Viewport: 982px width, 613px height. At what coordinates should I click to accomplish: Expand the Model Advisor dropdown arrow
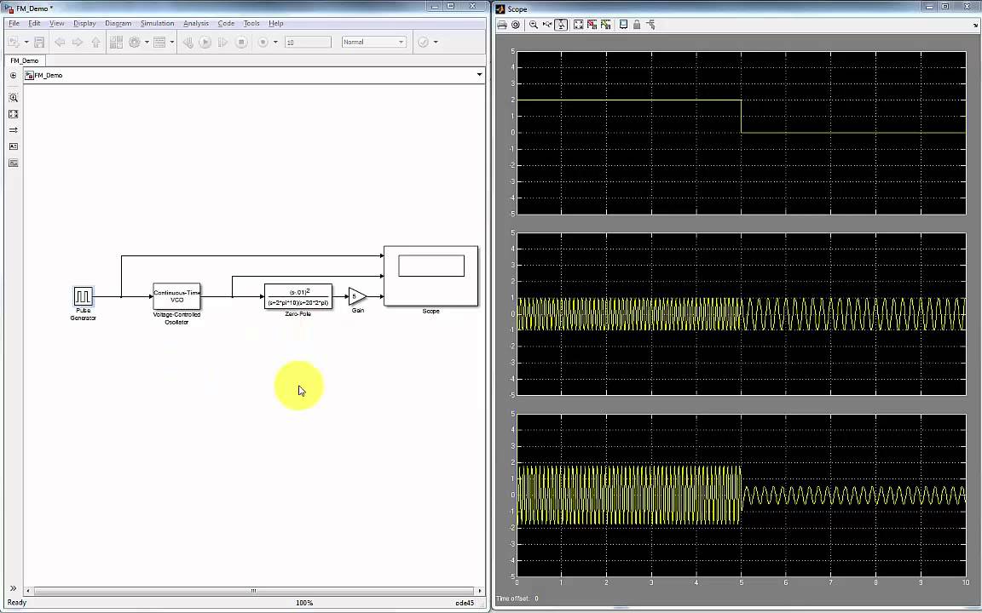pos(436,42)
